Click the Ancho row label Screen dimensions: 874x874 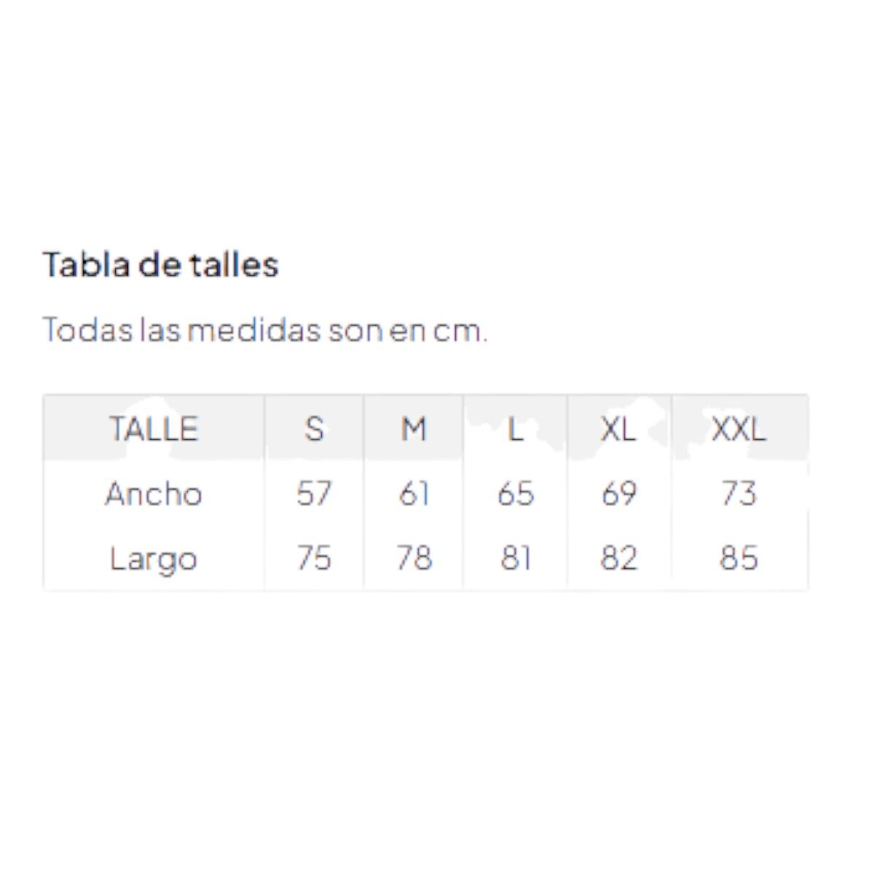coord(154,494)
